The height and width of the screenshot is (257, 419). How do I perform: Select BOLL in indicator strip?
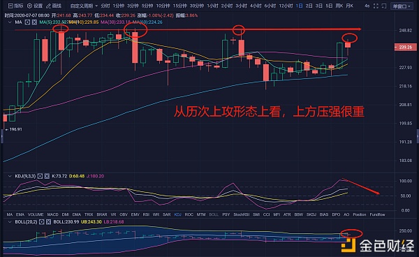coord(214,214)
